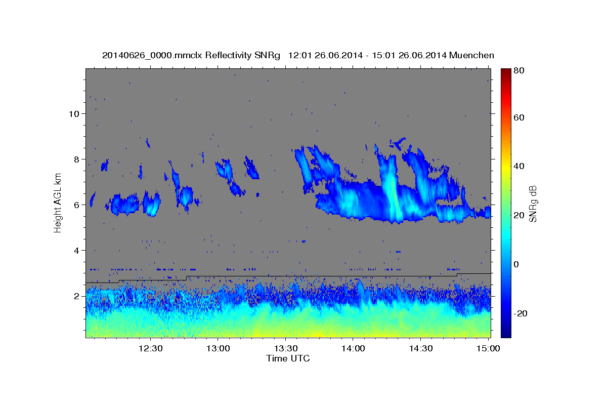Click the colorbar value label 80
Viewport: 607px width, 405px height.
pyautogui.click(x=518, y=70)
